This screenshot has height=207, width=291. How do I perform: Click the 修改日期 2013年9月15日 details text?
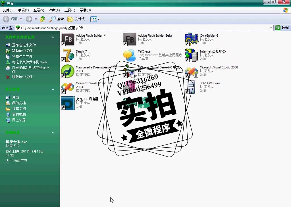tap(25, 153)
